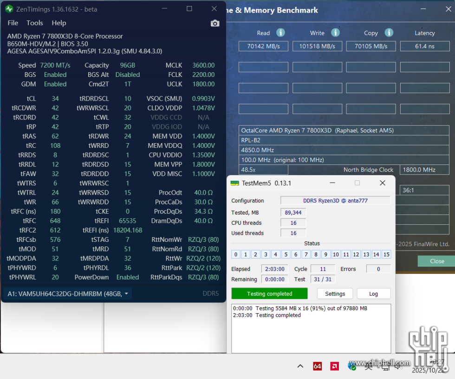455x379 pixels.
Task: Click the Windows Security tray icon
Action: [352, 366]
